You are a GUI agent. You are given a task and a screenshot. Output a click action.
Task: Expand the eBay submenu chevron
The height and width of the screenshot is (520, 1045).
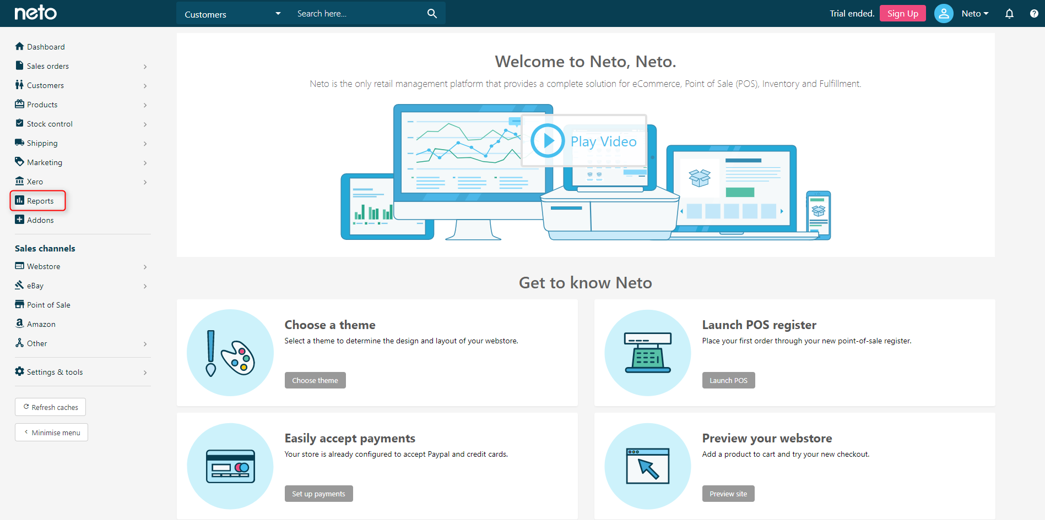[x=145, y=286]
